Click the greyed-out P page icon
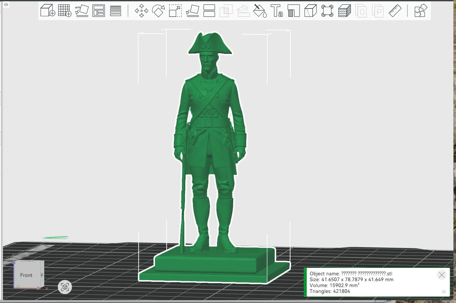The image size is (456, 303). click(378, 11)
